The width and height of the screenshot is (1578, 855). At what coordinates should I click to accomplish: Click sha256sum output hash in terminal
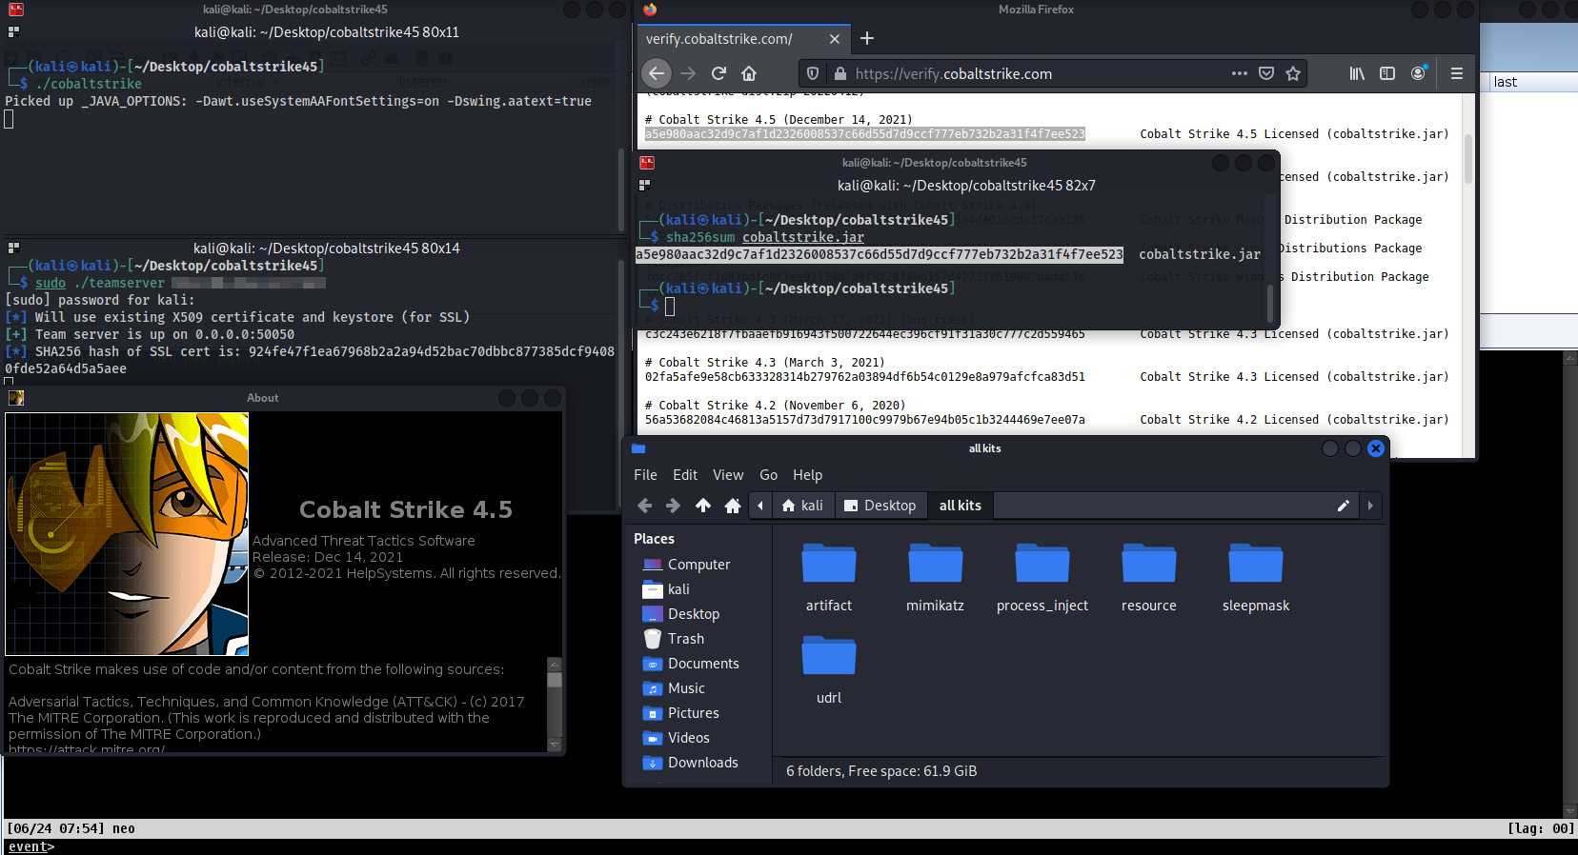coord(880,254)
